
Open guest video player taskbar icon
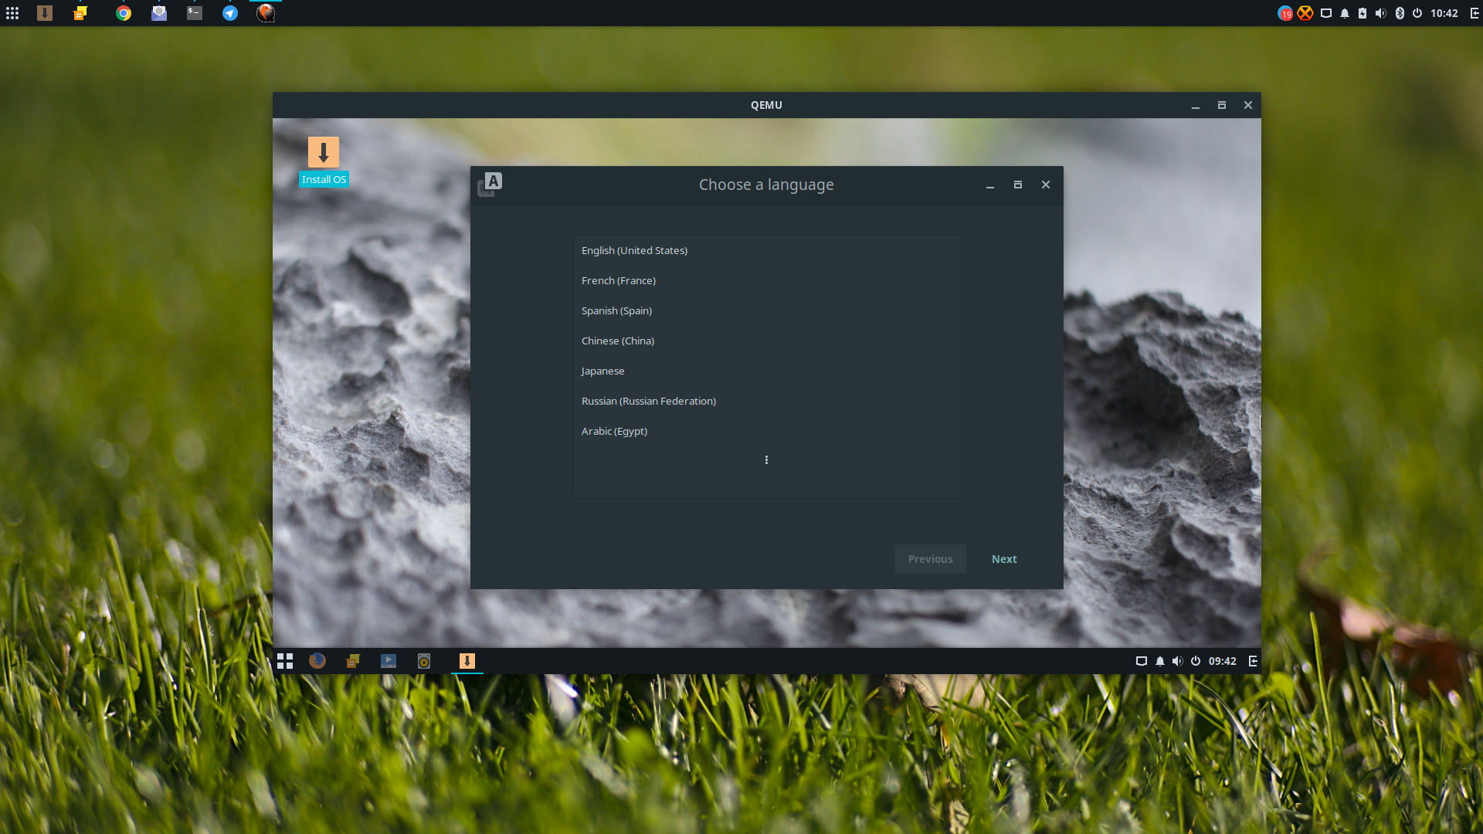click(x=389, y=661)
